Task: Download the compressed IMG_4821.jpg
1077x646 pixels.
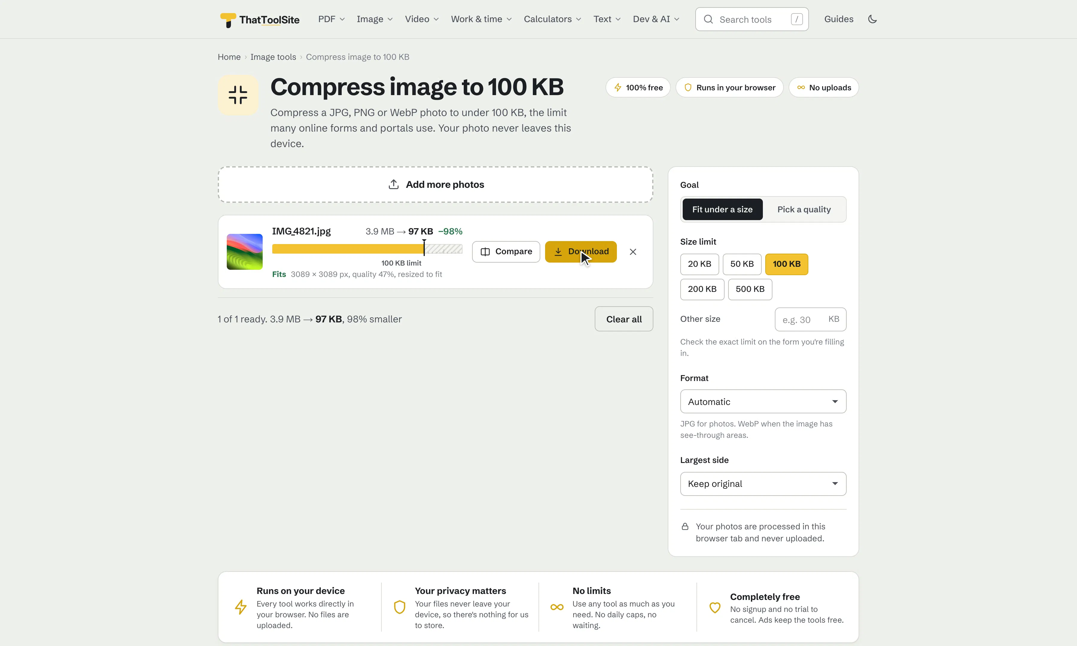Action: click(581, 252)
